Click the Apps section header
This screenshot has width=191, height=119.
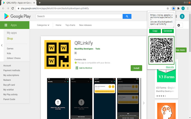pos(15,25)
